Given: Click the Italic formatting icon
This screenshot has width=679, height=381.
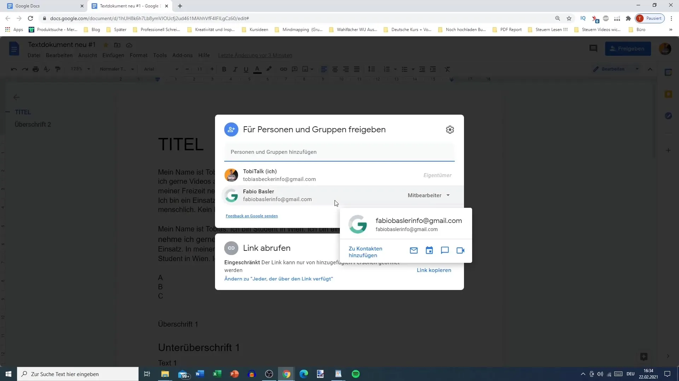Looking at the screenshot, I should 235,69.
